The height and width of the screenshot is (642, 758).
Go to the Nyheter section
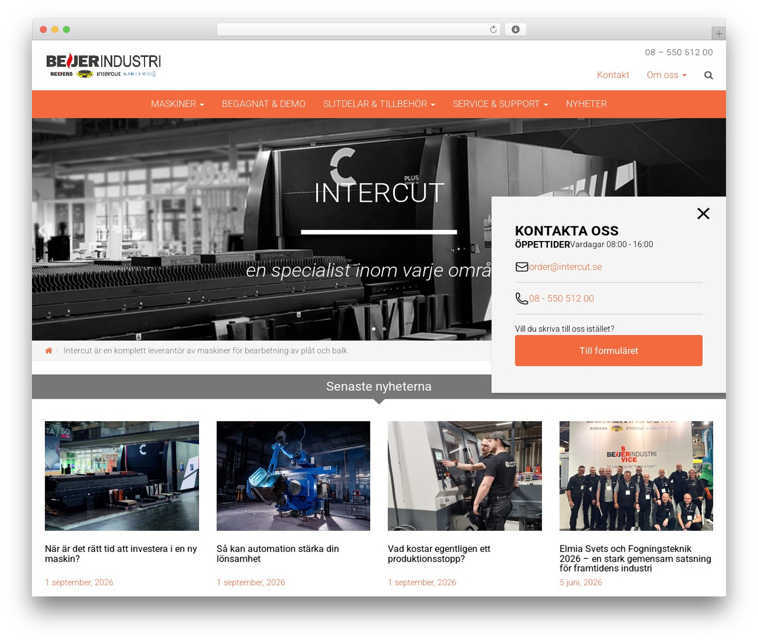pyautogui.click(x=586, y=104)
